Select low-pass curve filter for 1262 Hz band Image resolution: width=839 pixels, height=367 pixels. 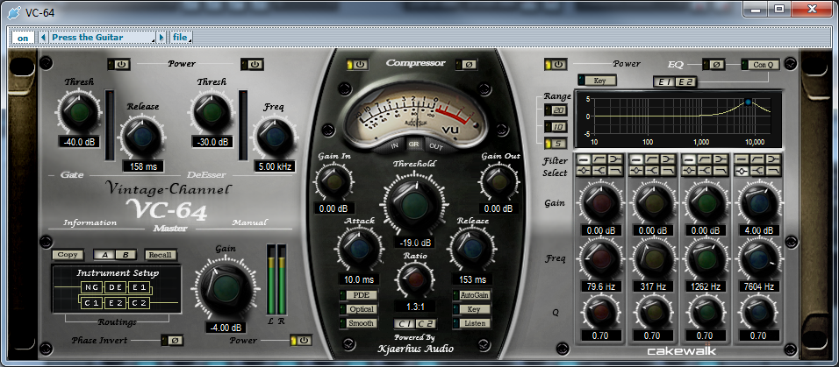721,171
